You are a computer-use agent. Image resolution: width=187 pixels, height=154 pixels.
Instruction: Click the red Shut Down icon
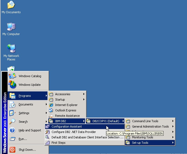(x=12, y=150)
